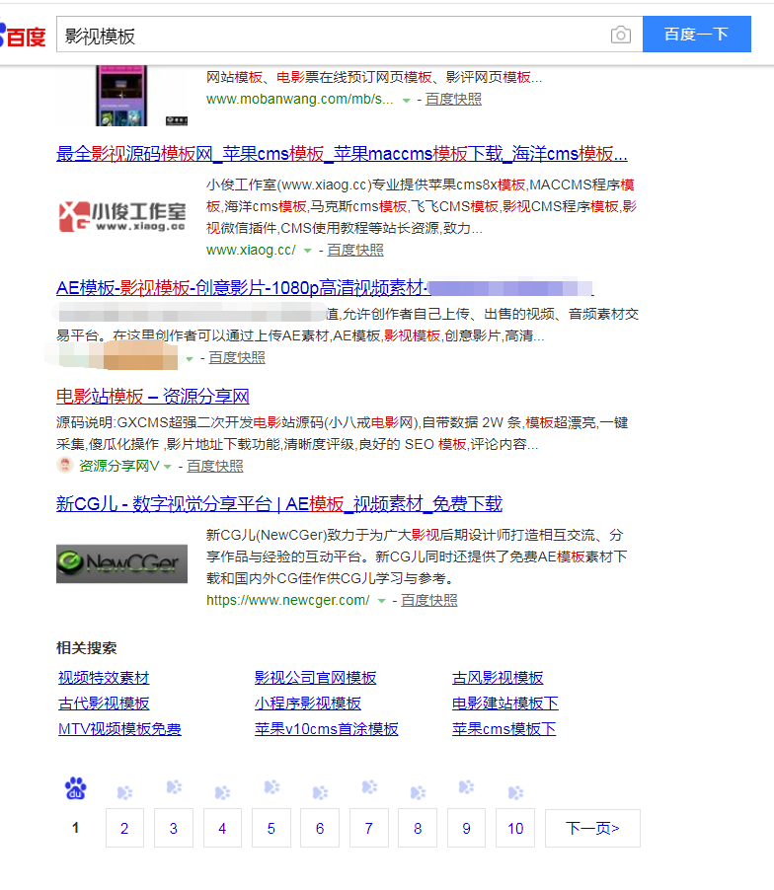
Task: Go to results page 6
Action: [320, 828]
